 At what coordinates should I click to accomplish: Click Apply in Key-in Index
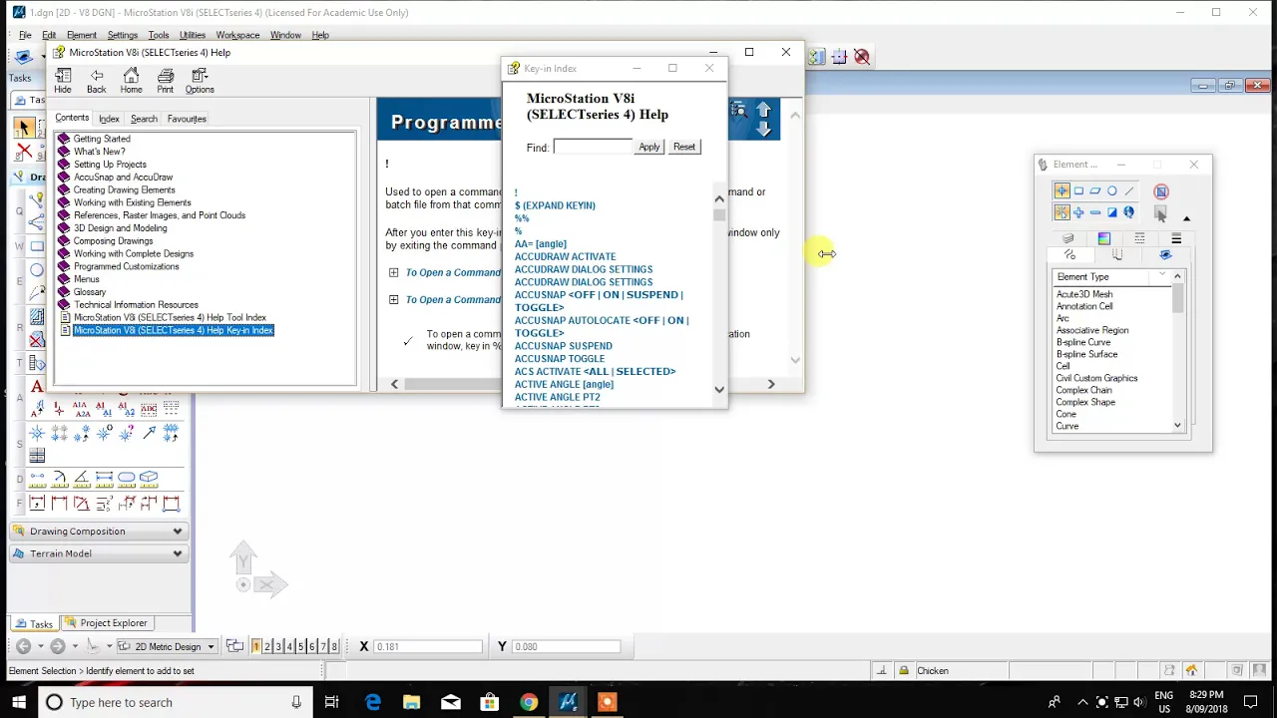point(648,147)
